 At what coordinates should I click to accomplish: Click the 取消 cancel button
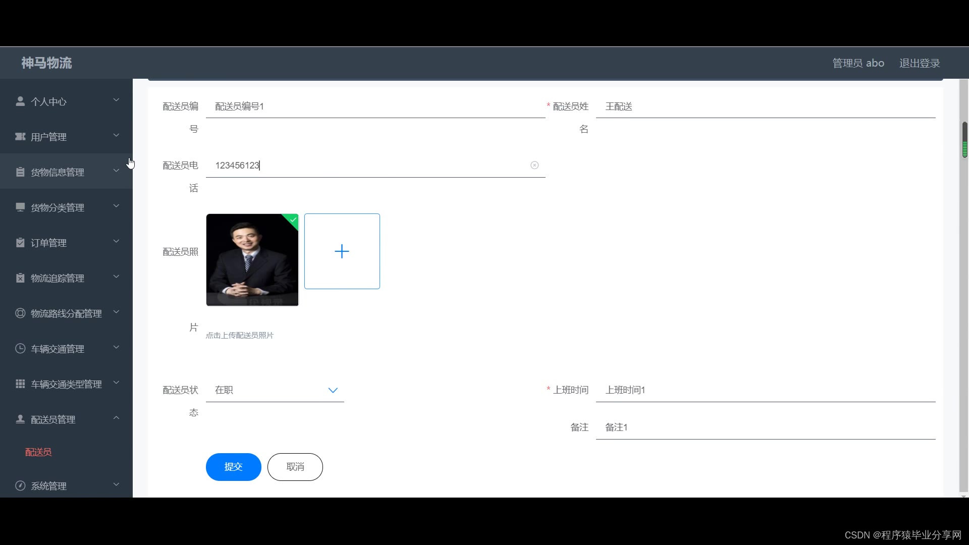[295, 467]
